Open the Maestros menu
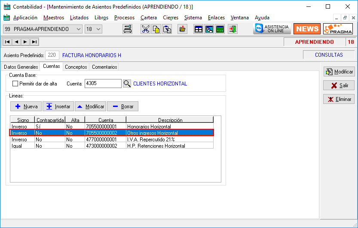The height and width of the screenshot is (228, 358). tap(54, 18)
